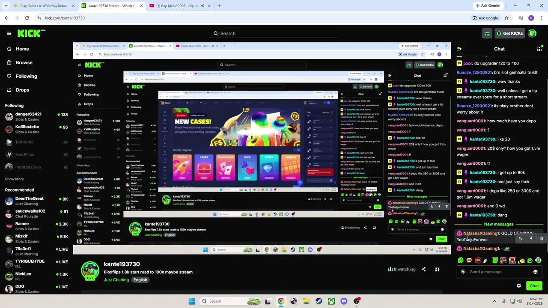This screenshot has height=308, width=548.
Task: Open the emoji picker in message box
Action: (535, 272)
